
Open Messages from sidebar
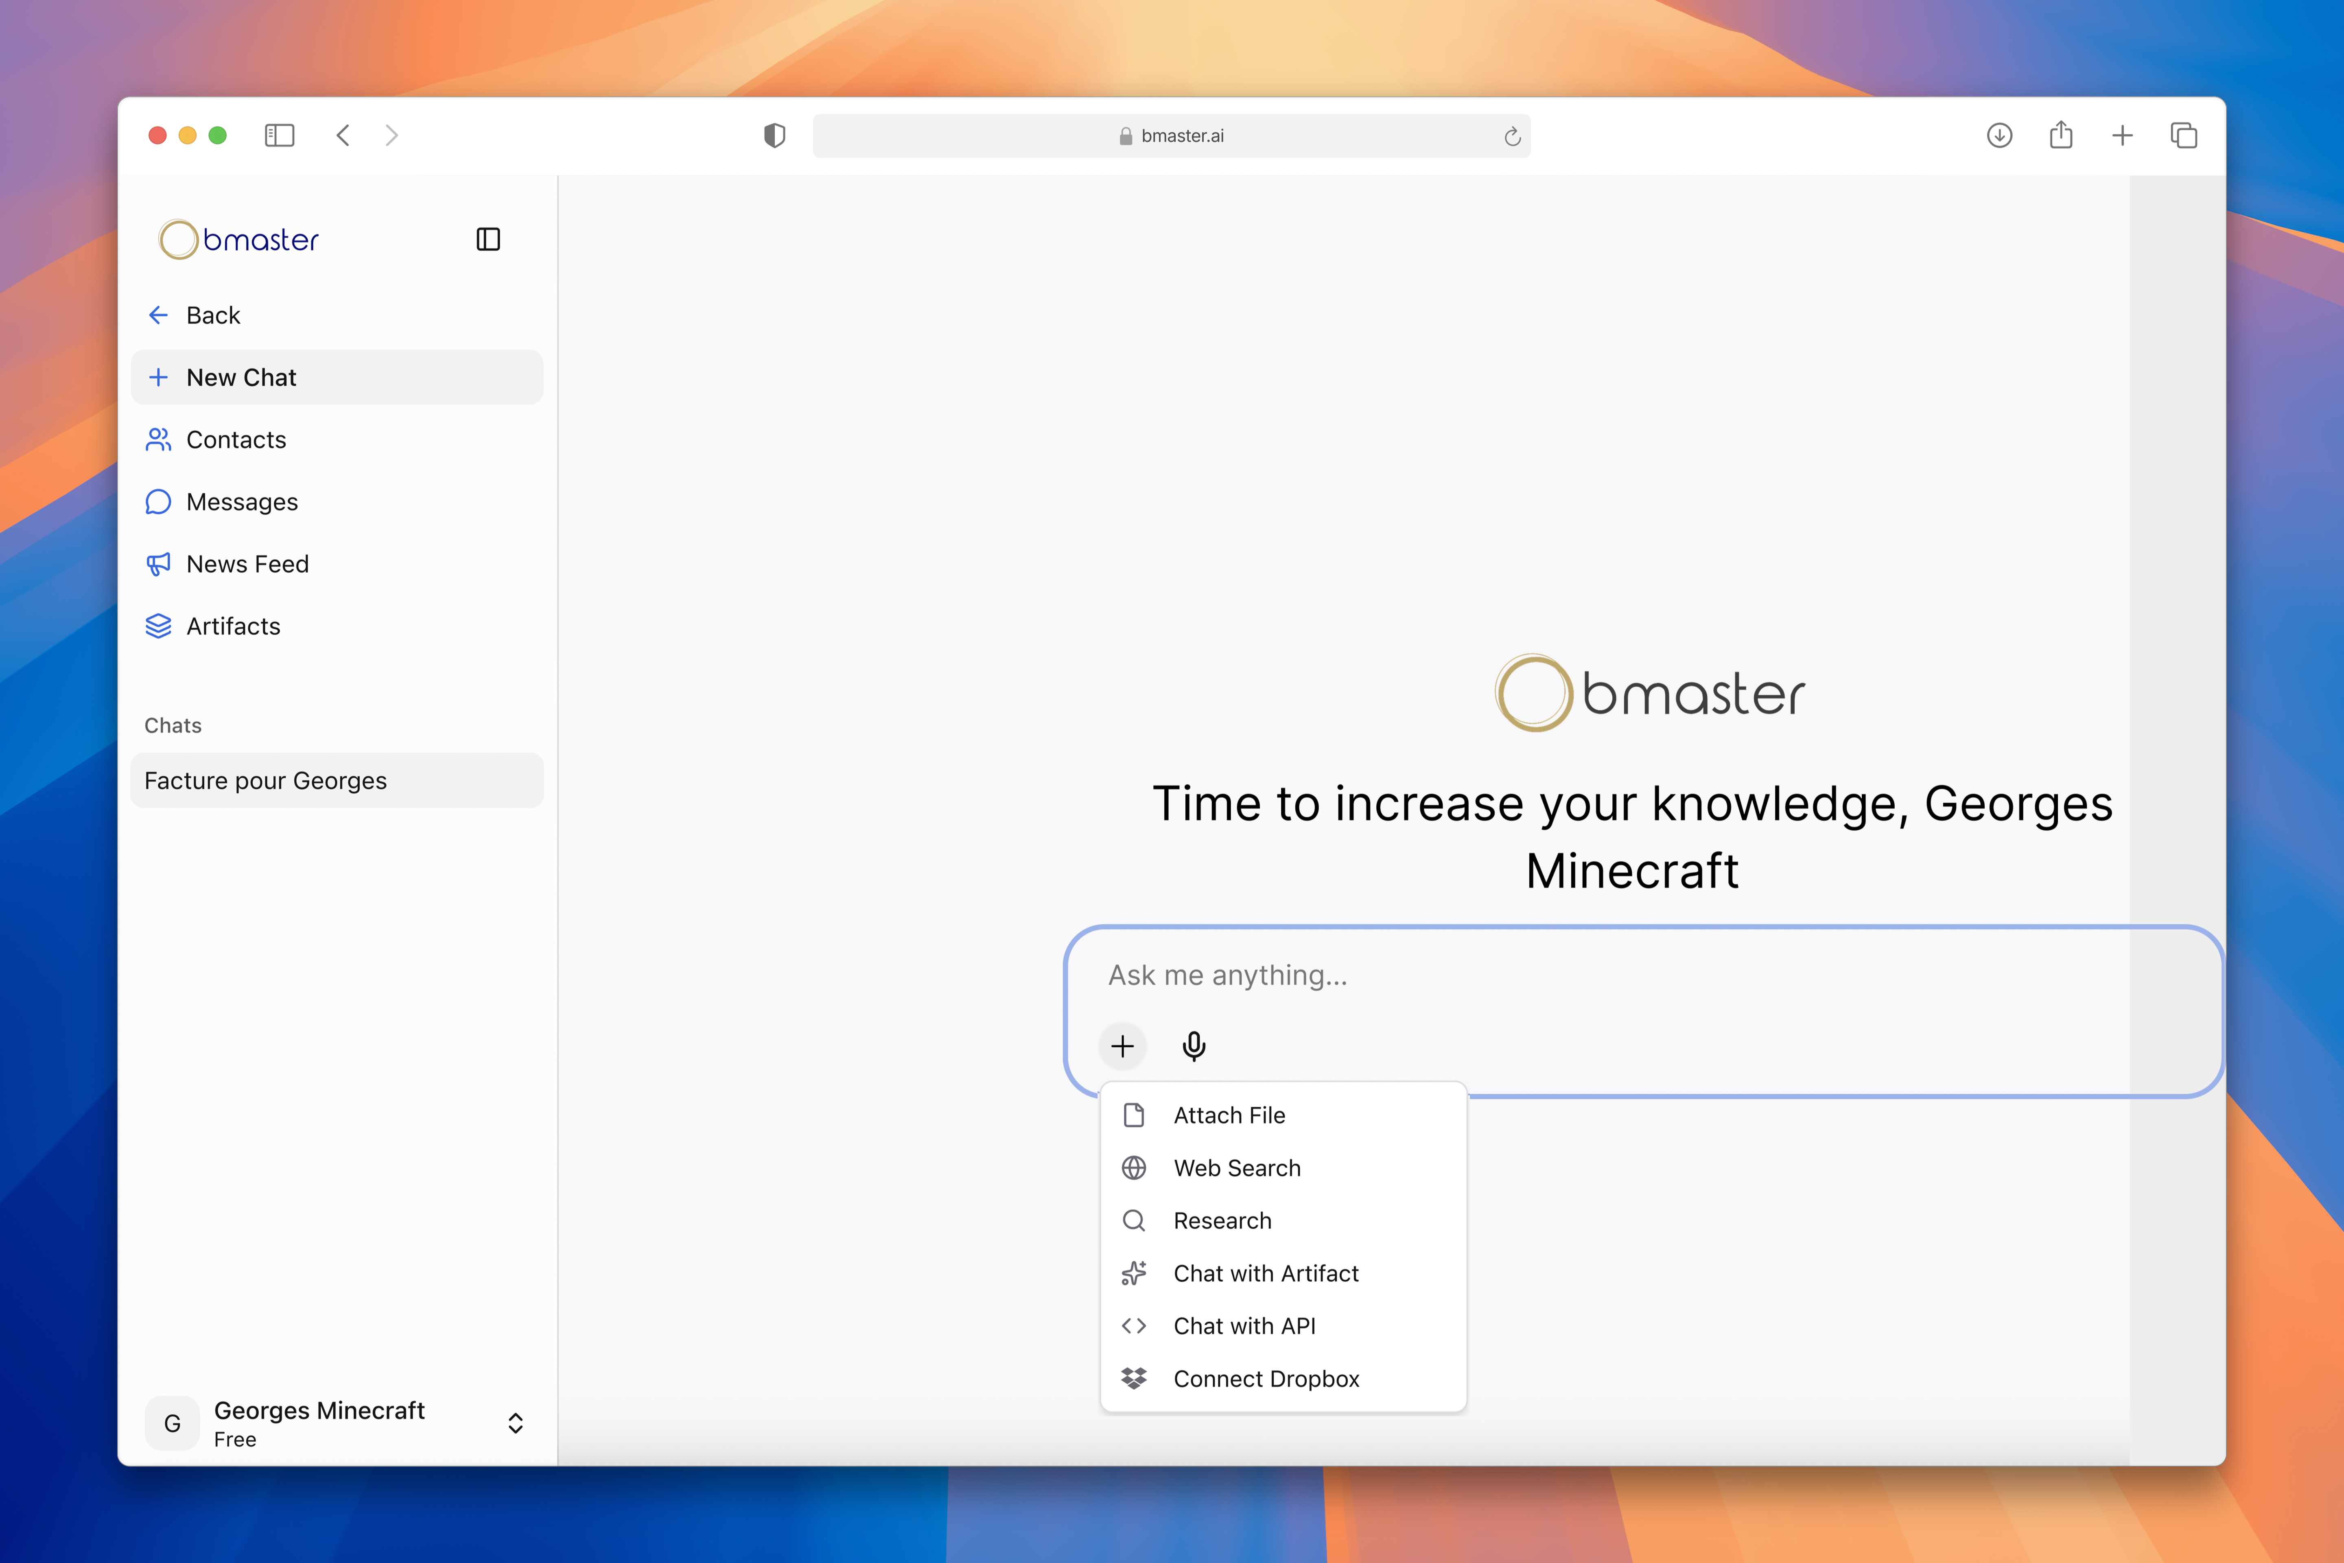pos(241,501)
